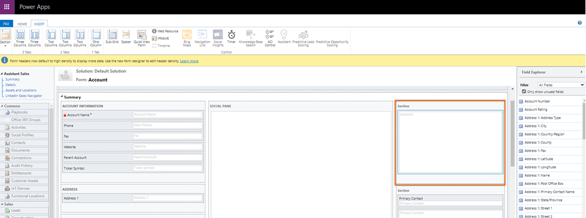This screenshot has height=218, width=586.
Task: Go to Summary in form navigation
Action: coord(13,79)
